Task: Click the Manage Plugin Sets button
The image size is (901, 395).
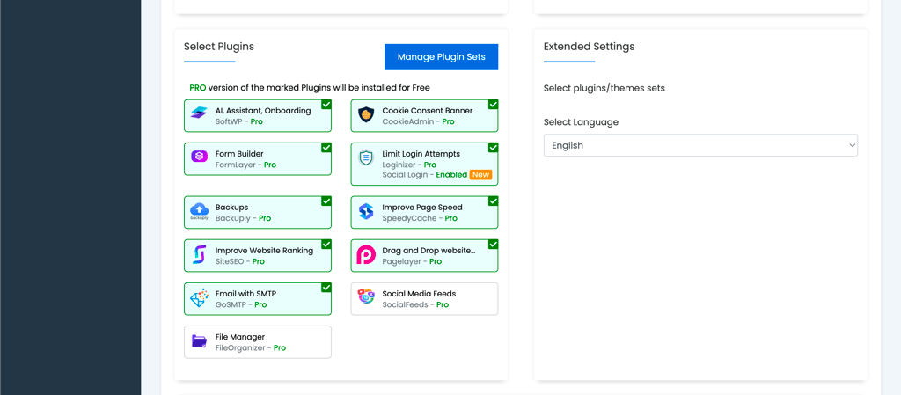Action: tap(442, 57)
